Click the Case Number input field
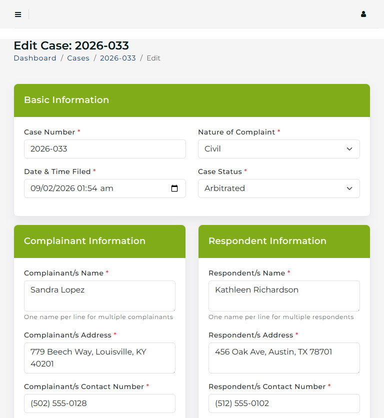The image size is (384, 418). (x=104, y=149)
